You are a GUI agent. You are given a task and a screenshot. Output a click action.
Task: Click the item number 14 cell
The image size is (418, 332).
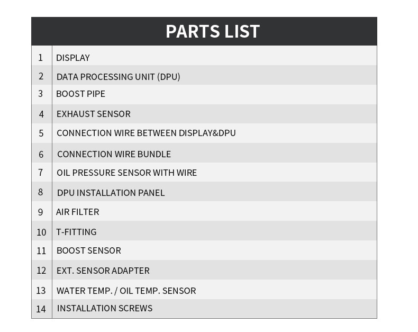[x=42, y=309]
